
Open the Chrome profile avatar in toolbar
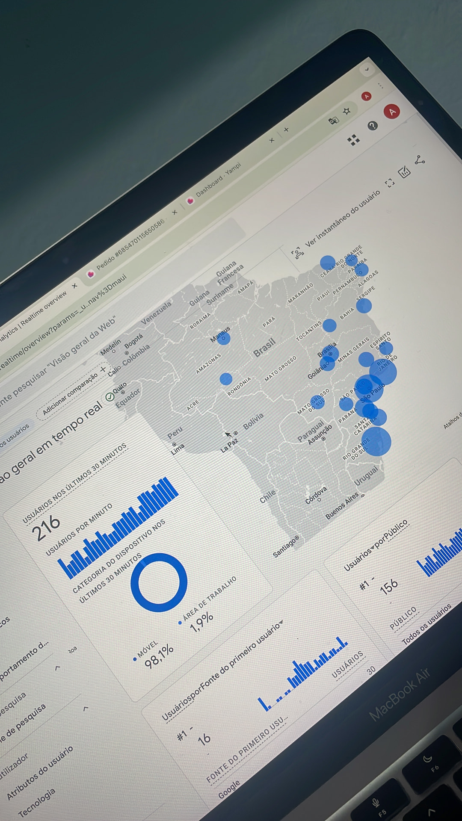pos(366,96)
